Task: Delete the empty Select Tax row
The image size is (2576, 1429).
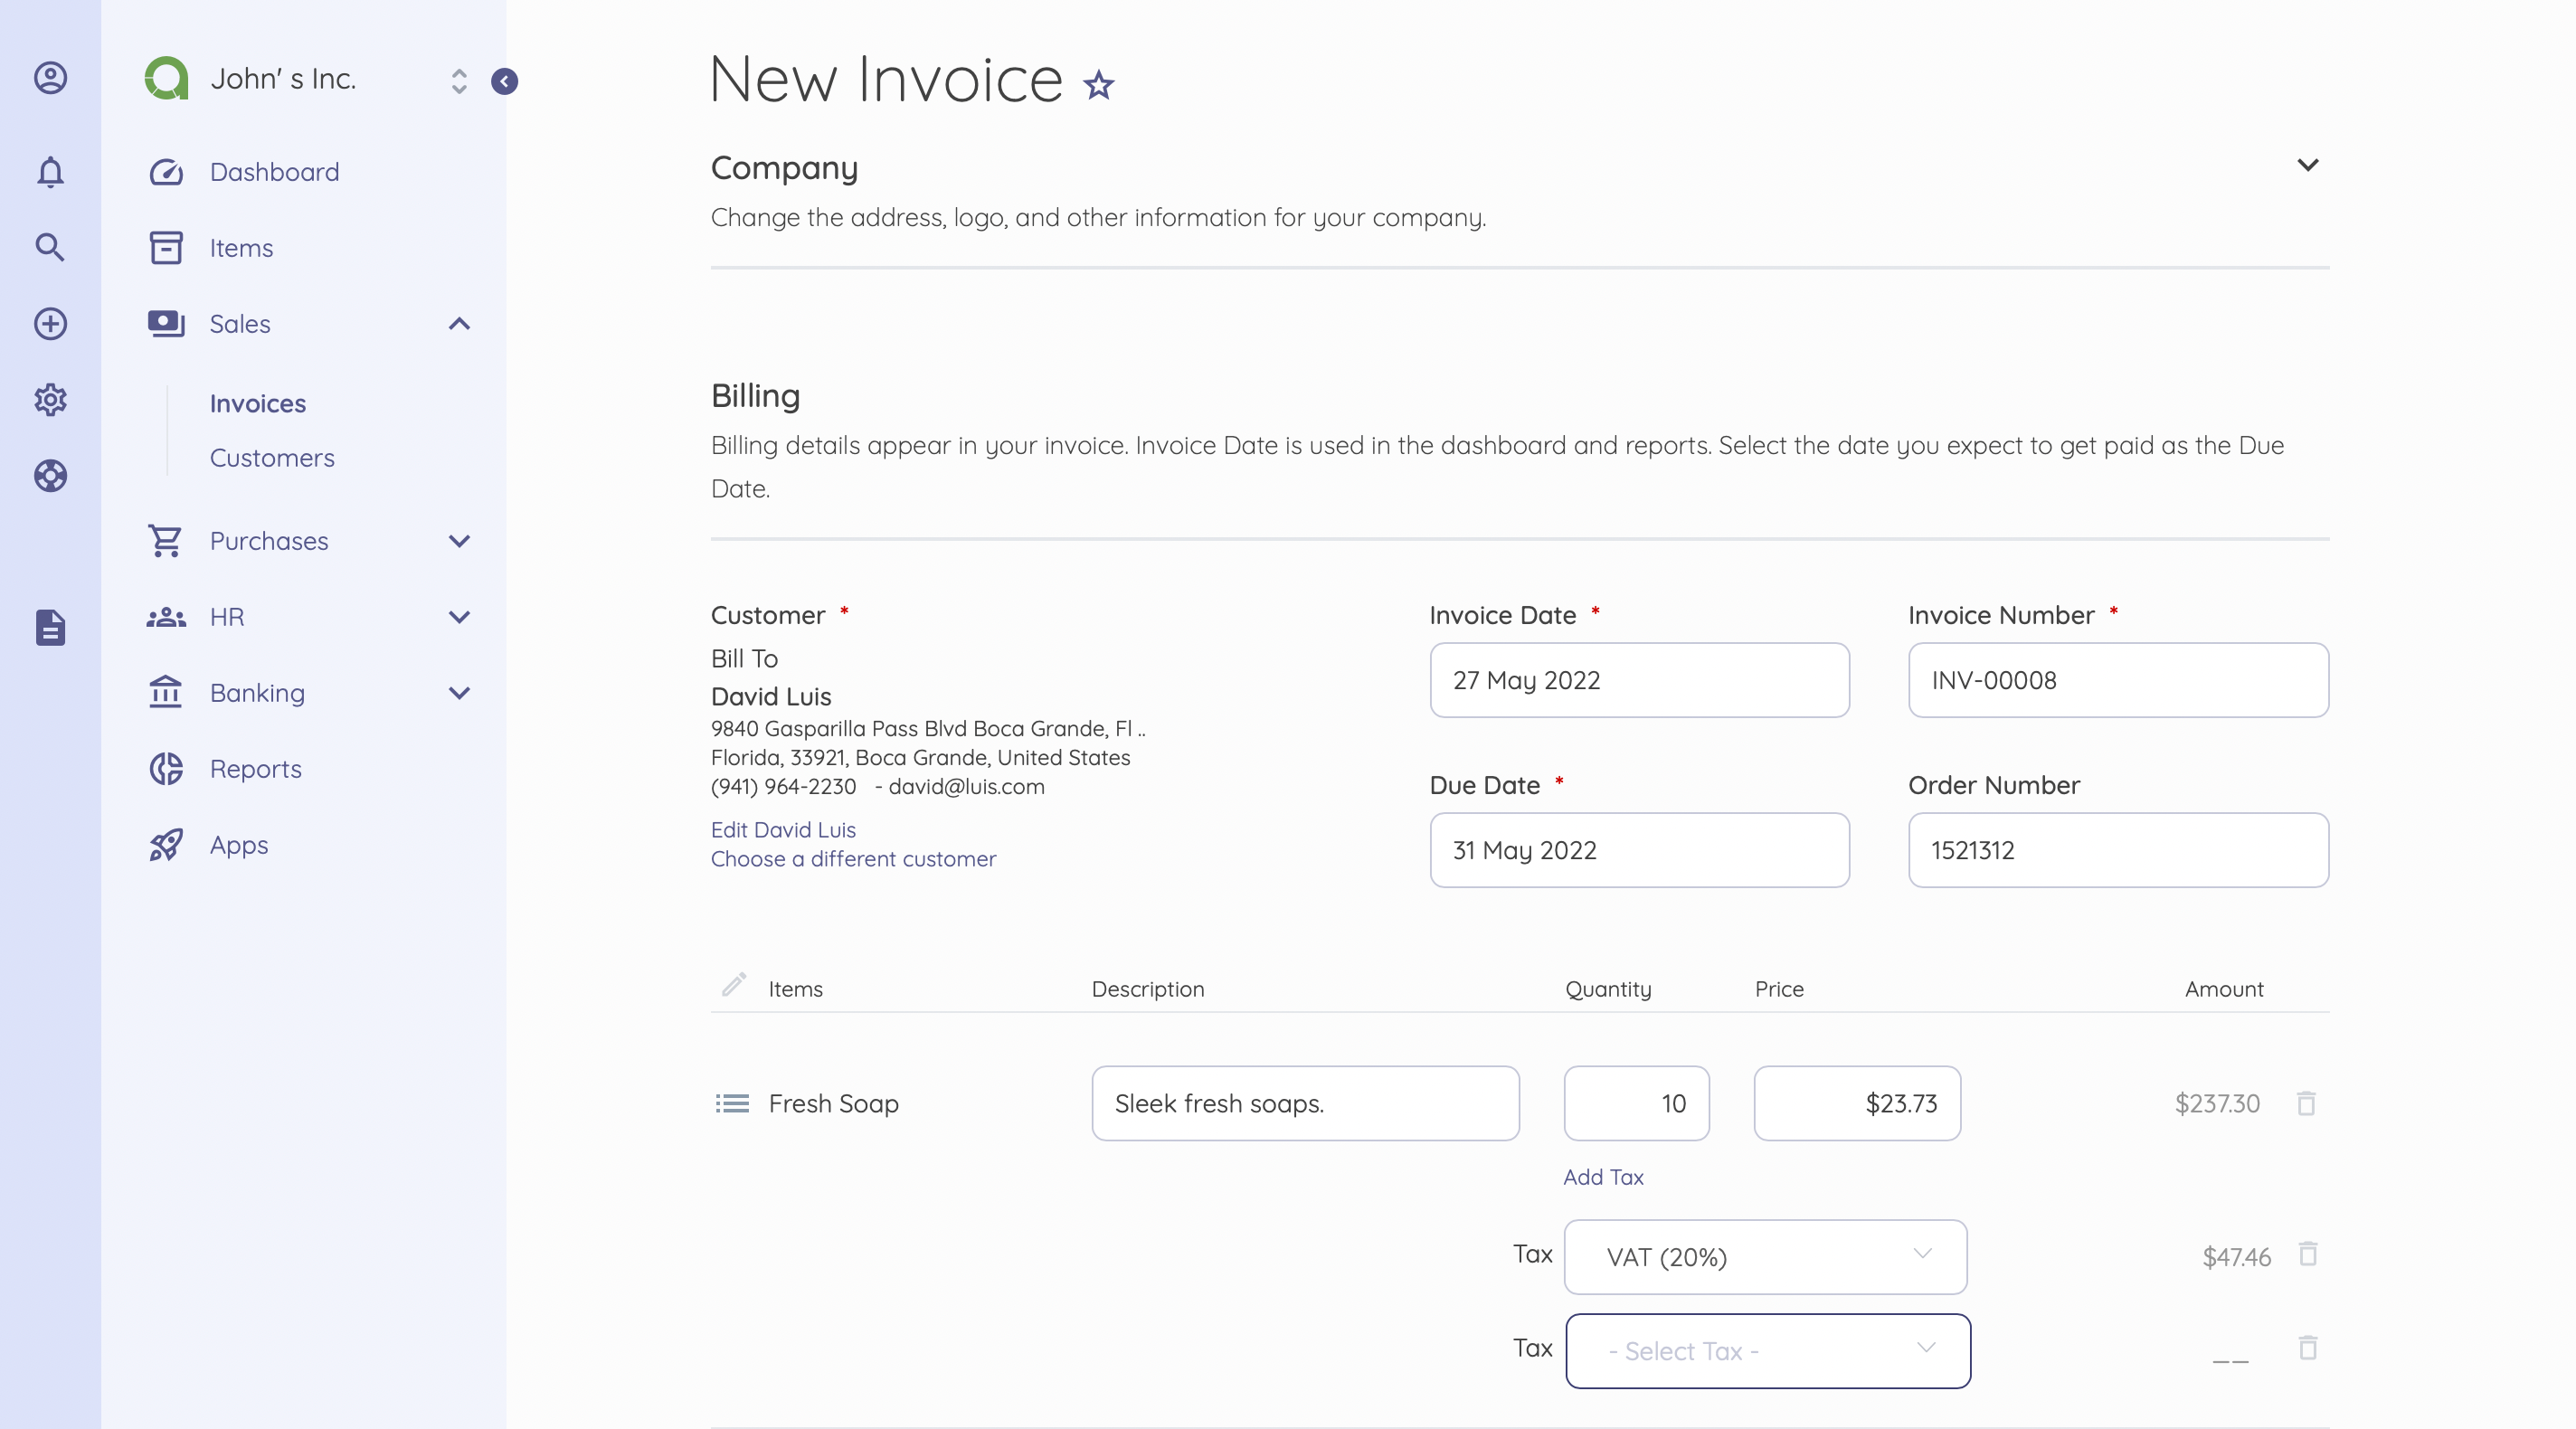Action: point(2308,1348)
